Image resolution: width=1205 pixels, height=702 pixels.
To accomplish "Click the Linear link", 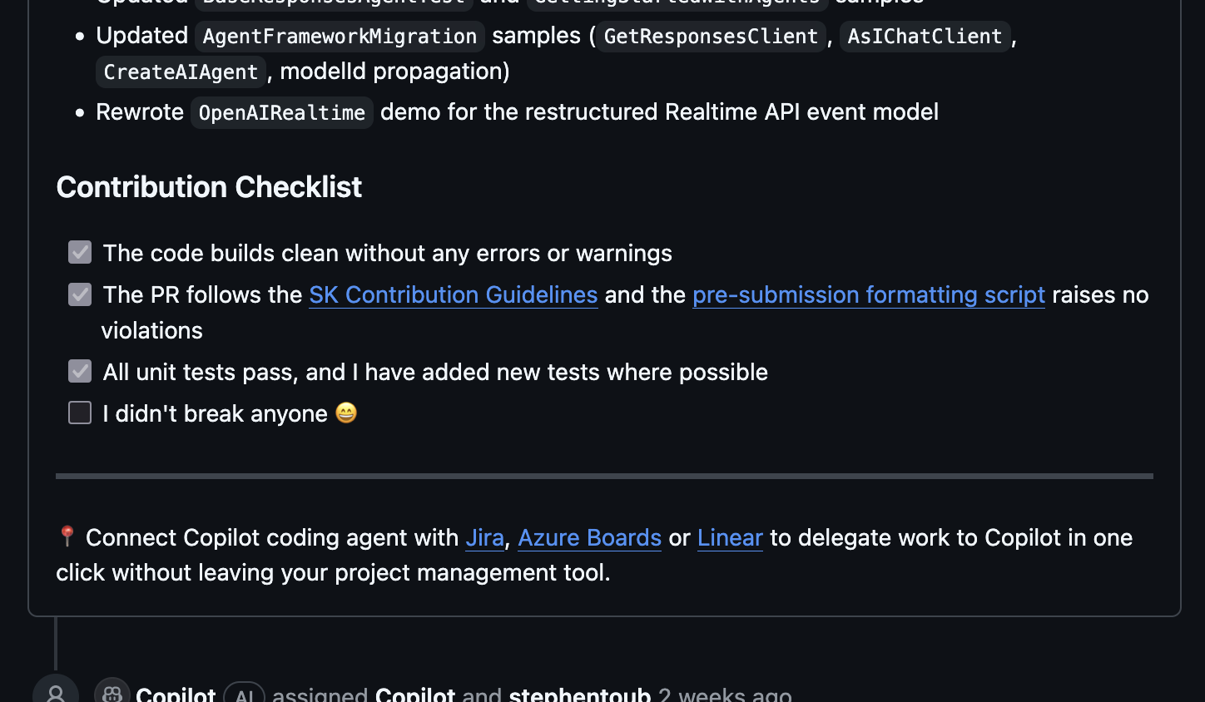I will (730, 538).
